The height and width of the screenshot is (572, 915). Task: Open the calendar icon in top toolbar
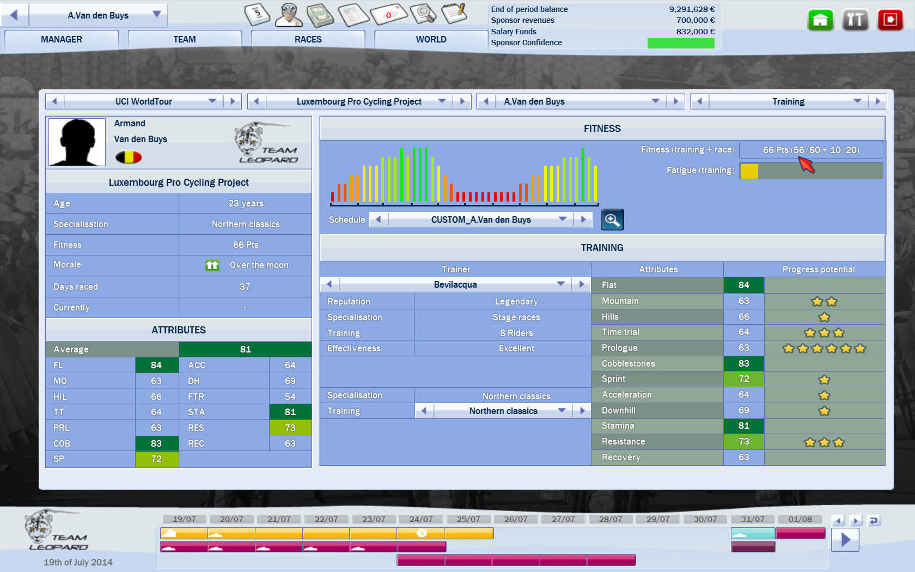257,14
